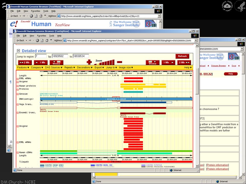
Task: Open the Compara dropdown menu
Action: (x=37, y=67)
